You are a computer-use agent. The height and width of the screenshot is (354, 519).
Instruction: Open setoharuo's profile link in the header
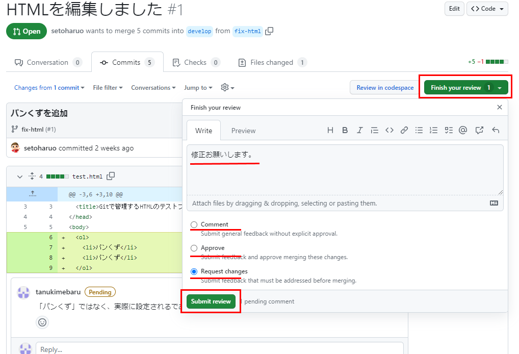[x=67, y=31]
